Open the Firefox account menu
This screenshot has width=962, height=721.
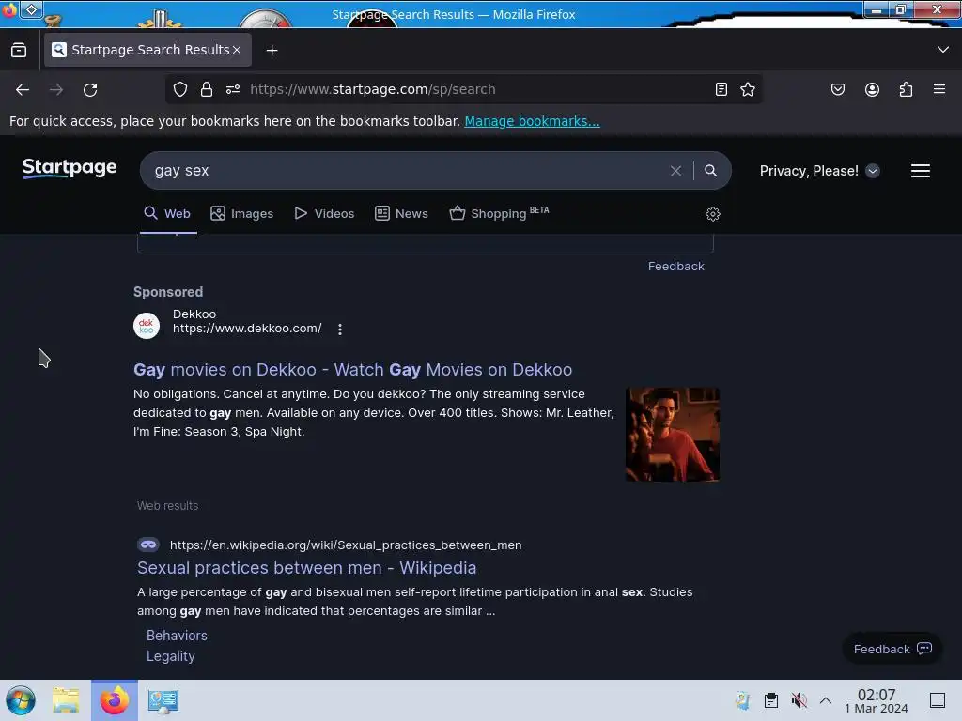point(872,89)
